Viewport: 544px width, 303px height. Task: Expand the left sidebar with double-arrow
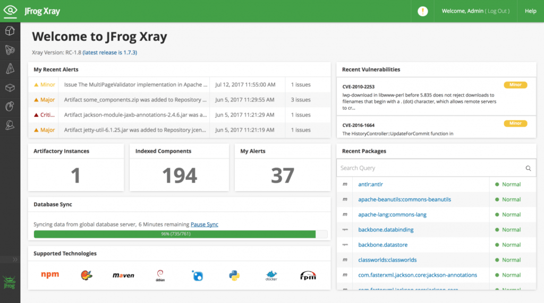point(15,259)
